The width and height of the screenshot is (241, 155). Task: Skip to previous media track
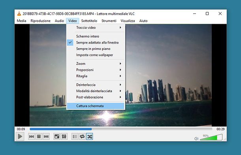coord(32,136)
